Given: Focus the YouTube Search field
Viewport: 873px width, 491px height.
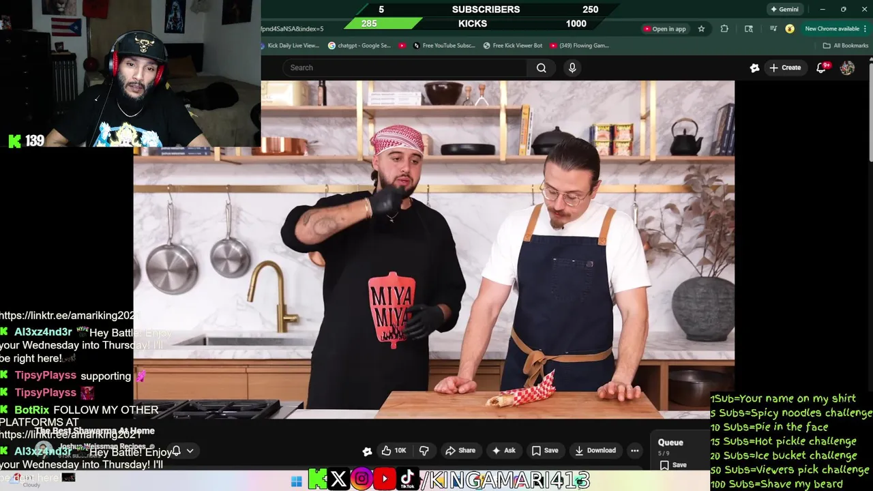Looking at the screenshot, I should click(x=404, y=68).
